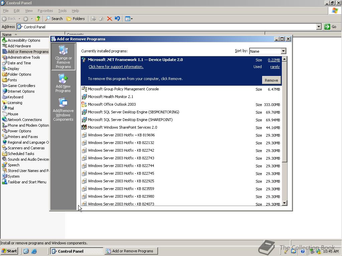The width and height of the screenshot is (342, 256).
Task: Select Add Hardware icon in Control Panel
Action: 4,46
